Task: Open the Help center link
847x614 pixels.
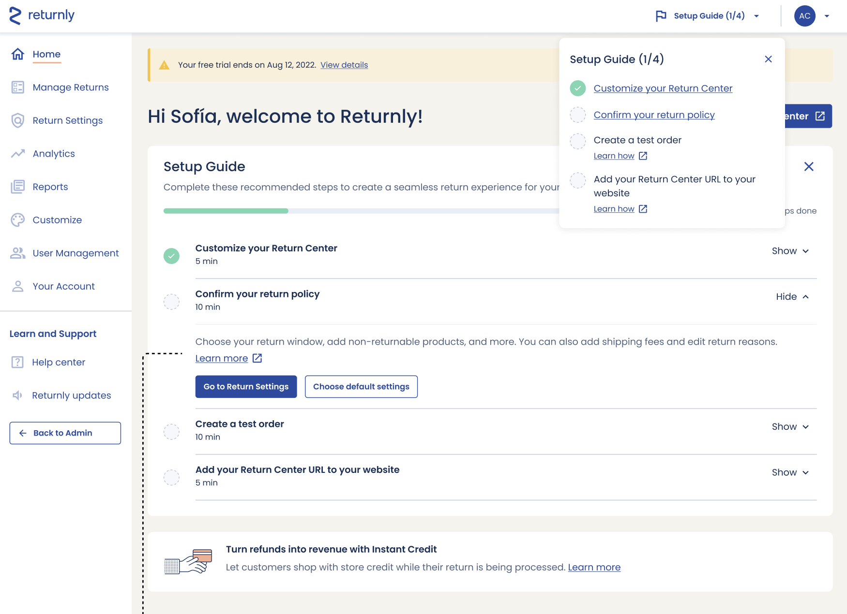Action: [x=59, y=362]
